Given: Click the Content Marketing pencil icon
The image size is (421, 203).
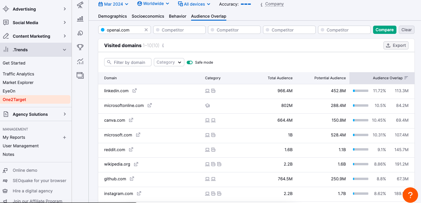Looking at the screenshot, I should point(6,36).
